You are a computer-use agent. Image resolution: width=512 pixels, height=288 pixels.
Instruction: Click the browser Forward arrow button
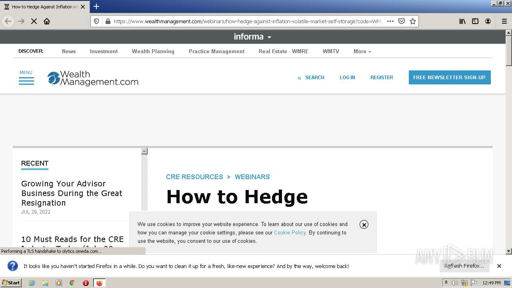[21, 21]
